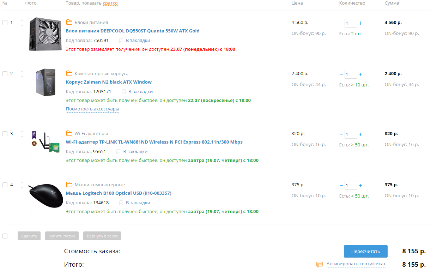
Task: Move the Logitech mouse row down
Action: (x=22, y=187)
